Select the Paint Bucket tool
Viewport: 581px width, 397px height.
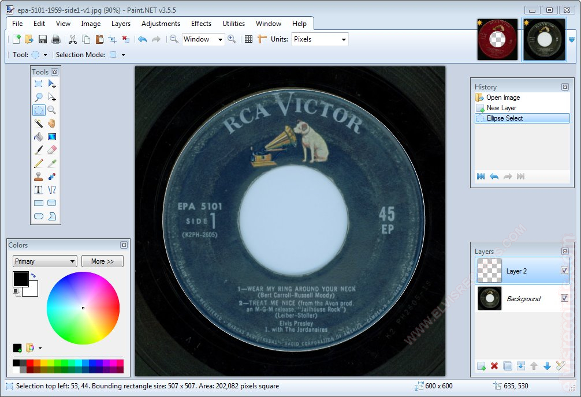click(38, 137)
